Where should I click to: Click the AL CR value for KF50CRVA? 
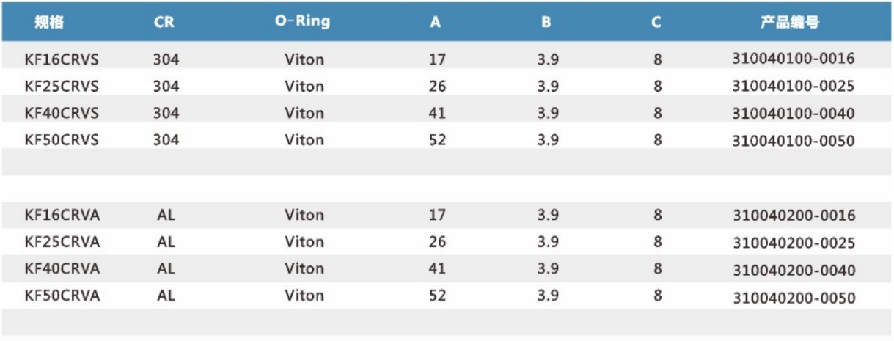tap(166, 296)
